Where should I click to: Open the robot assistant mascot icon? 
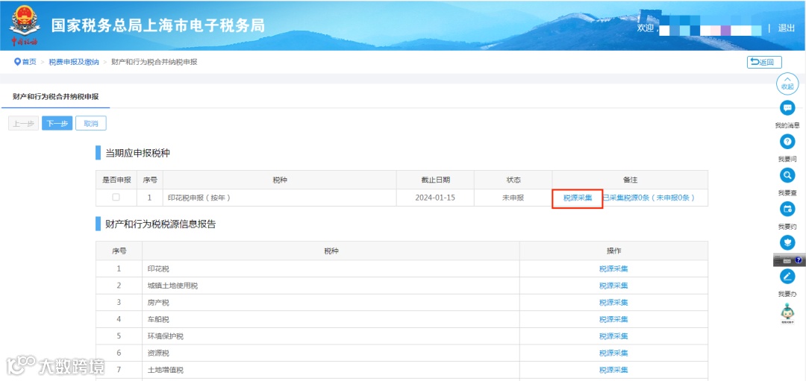tap(787, 313)
